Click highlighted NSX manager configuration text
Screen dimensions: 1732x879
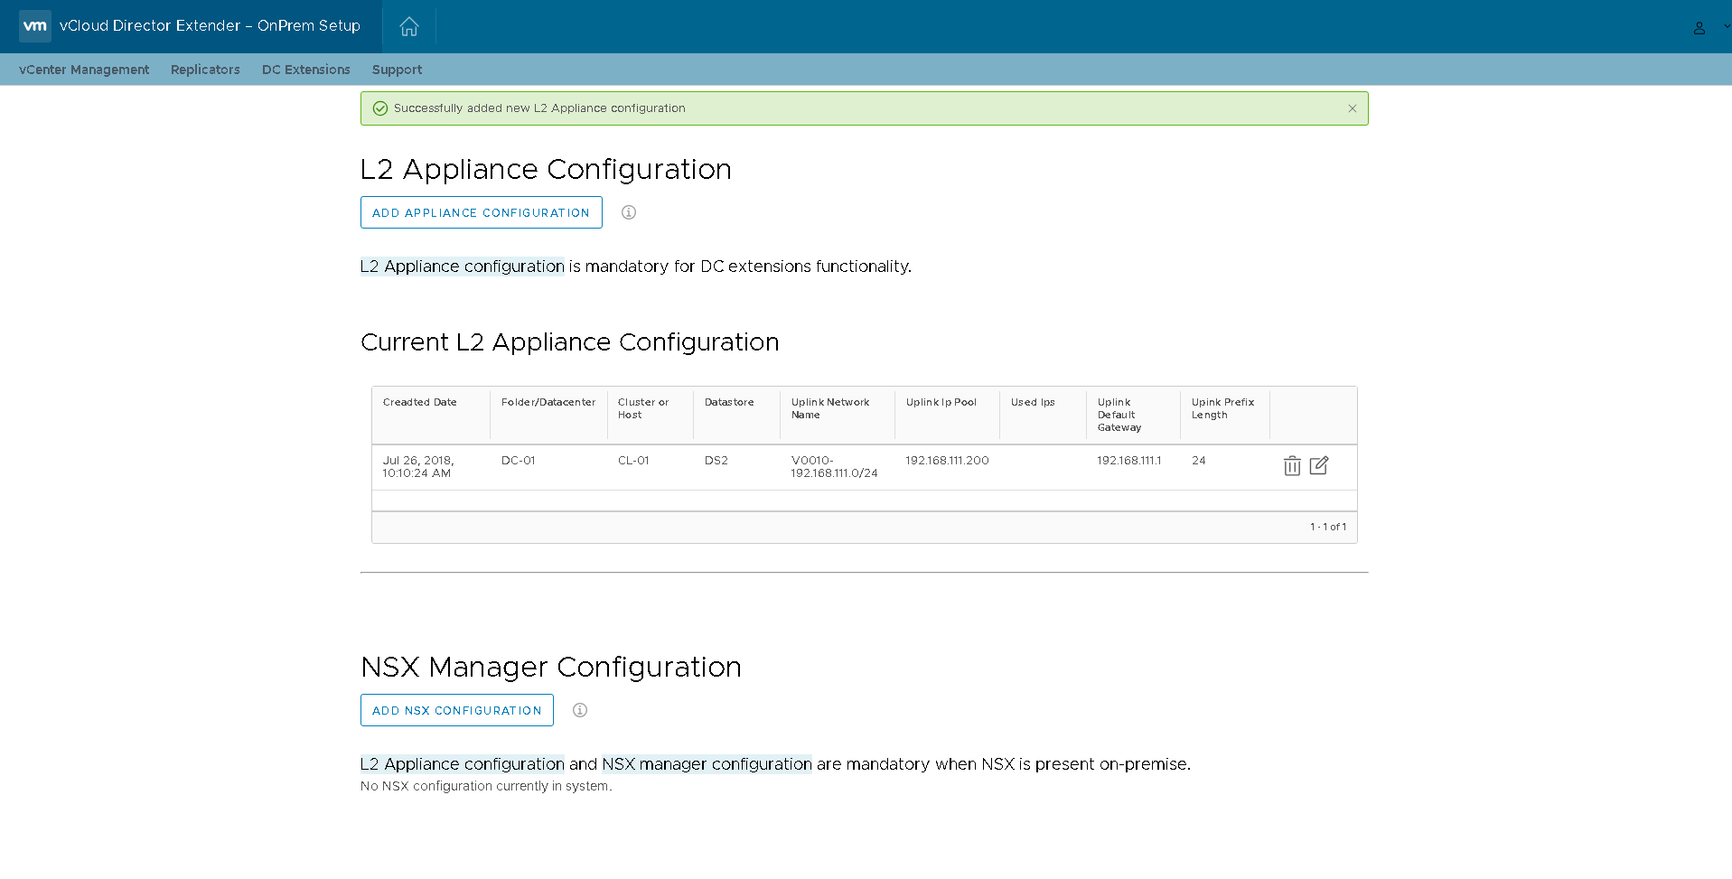click(x=707, y=764)
